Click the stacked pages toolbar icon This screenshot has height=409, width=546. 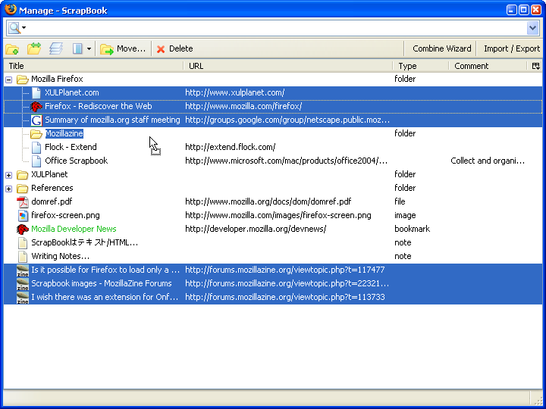(56, 48)
